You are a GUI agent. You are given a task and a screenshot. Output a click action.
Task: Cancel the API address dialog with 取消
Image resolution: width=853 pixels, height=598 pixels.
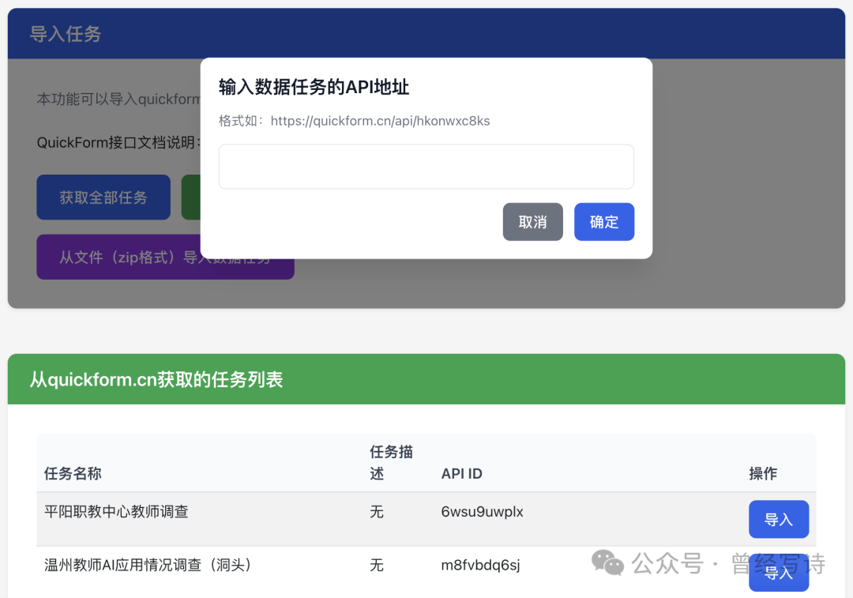point(532,221)
